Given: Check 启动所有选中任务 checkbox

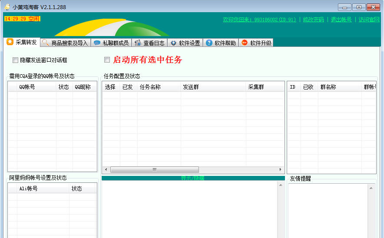Looking at the screenshot, I should 107,60.
